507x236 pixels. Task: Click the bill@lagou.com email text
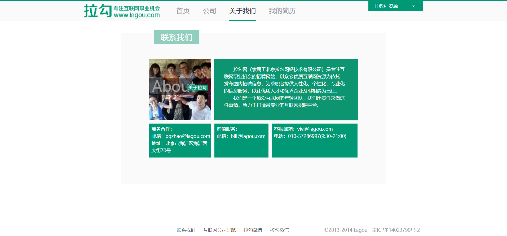[x=248, y=136]
